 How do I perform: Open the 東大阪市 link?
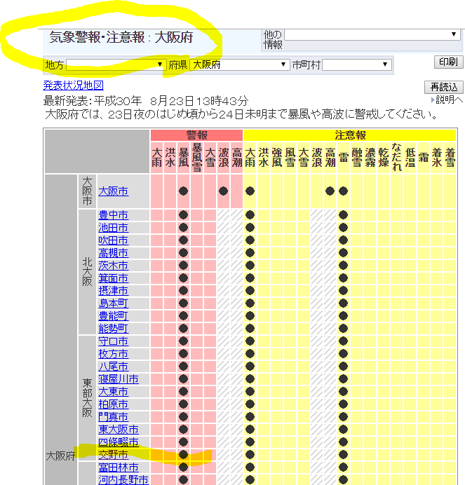click(x=119, y=430)
